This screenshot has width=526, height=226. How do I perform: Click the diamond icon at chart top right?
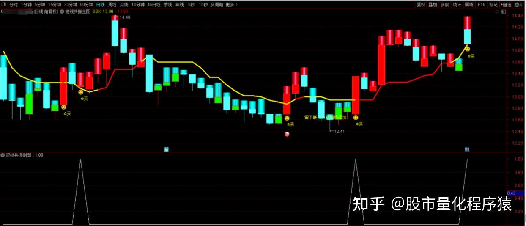[x=497, y=12]
